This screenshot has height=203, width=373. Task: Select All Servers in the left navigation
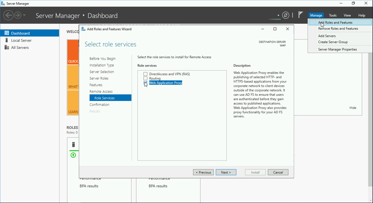coord(30,47)
